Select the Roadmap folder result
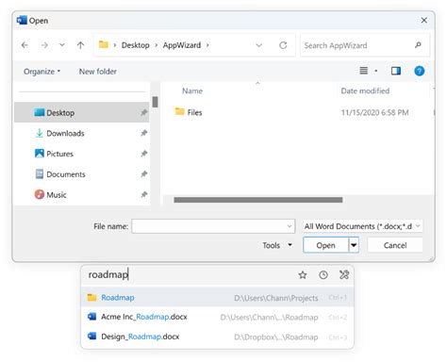This screenshot has width=447, height=362. (217, 298)
